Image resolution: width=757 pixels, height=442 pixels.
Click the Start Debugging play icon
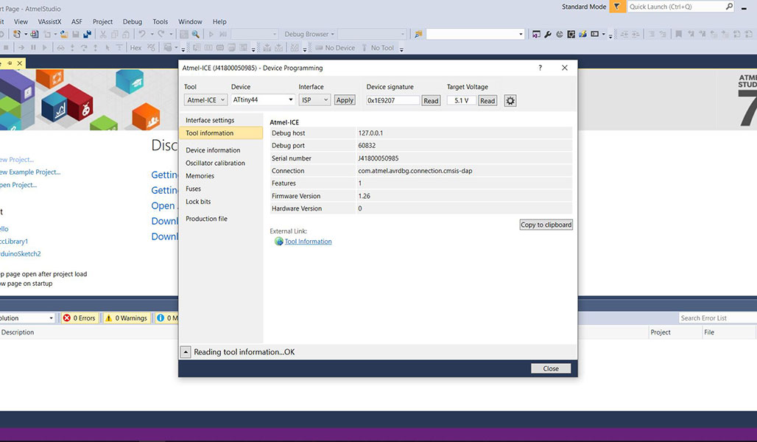[211, 35]
